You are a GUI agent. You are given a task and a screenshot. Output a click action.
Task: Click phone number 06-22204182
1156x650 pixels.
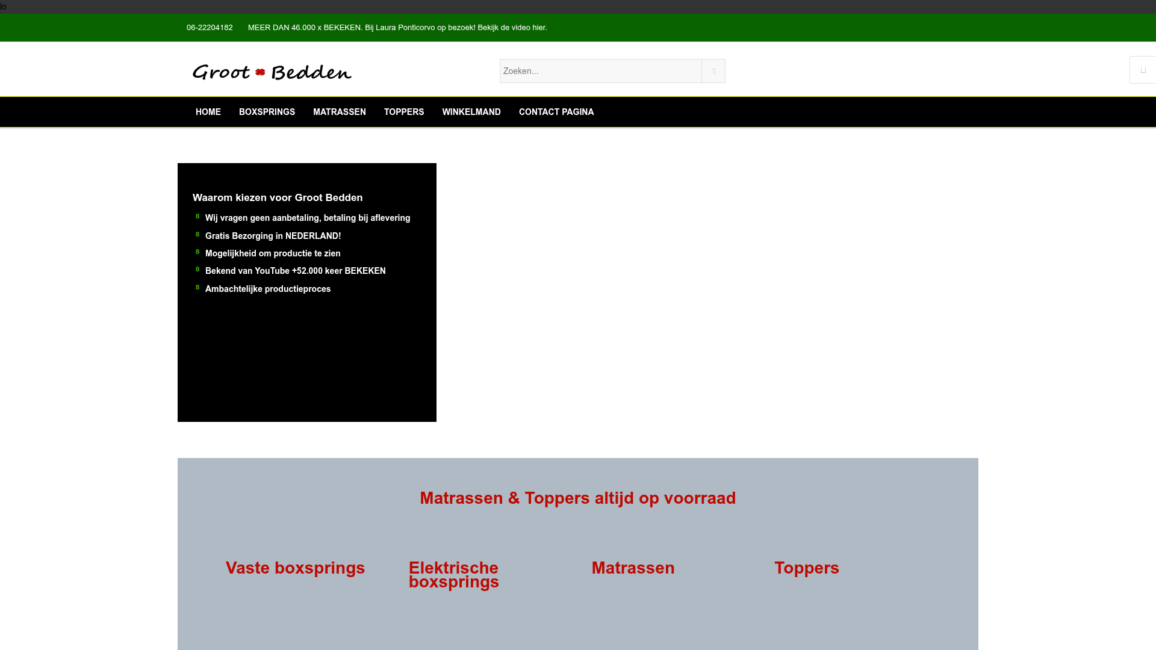point(210,28)
